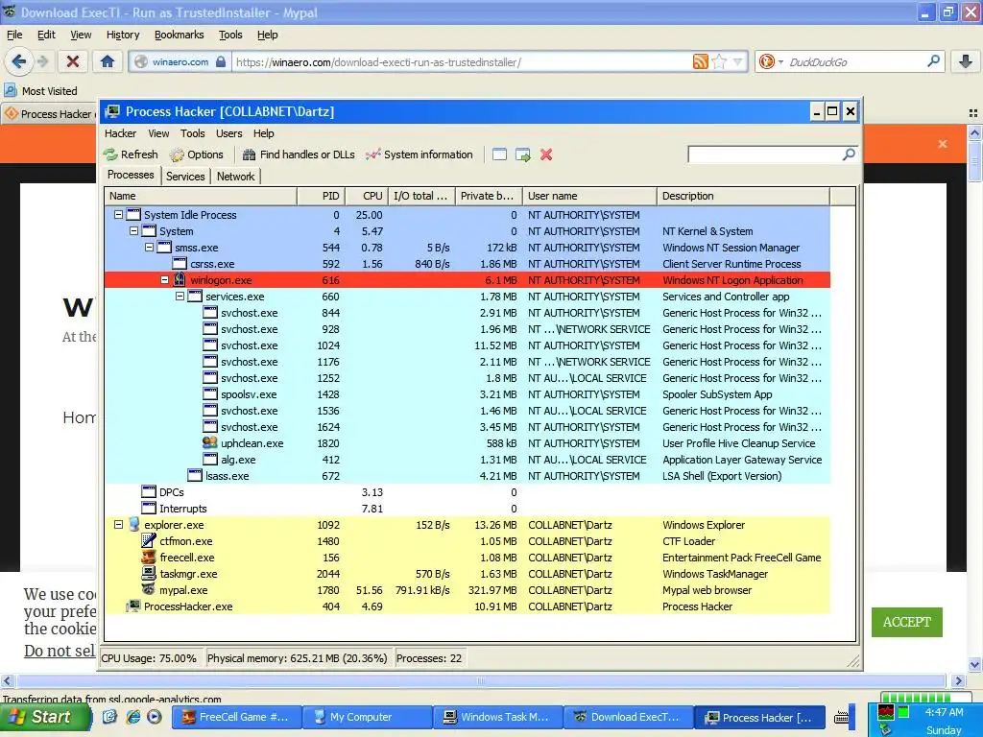The height and width of the screenshot is (737, 983).
Task: Open Options in Process Hacker toolbar
Action: coord(196,155)
